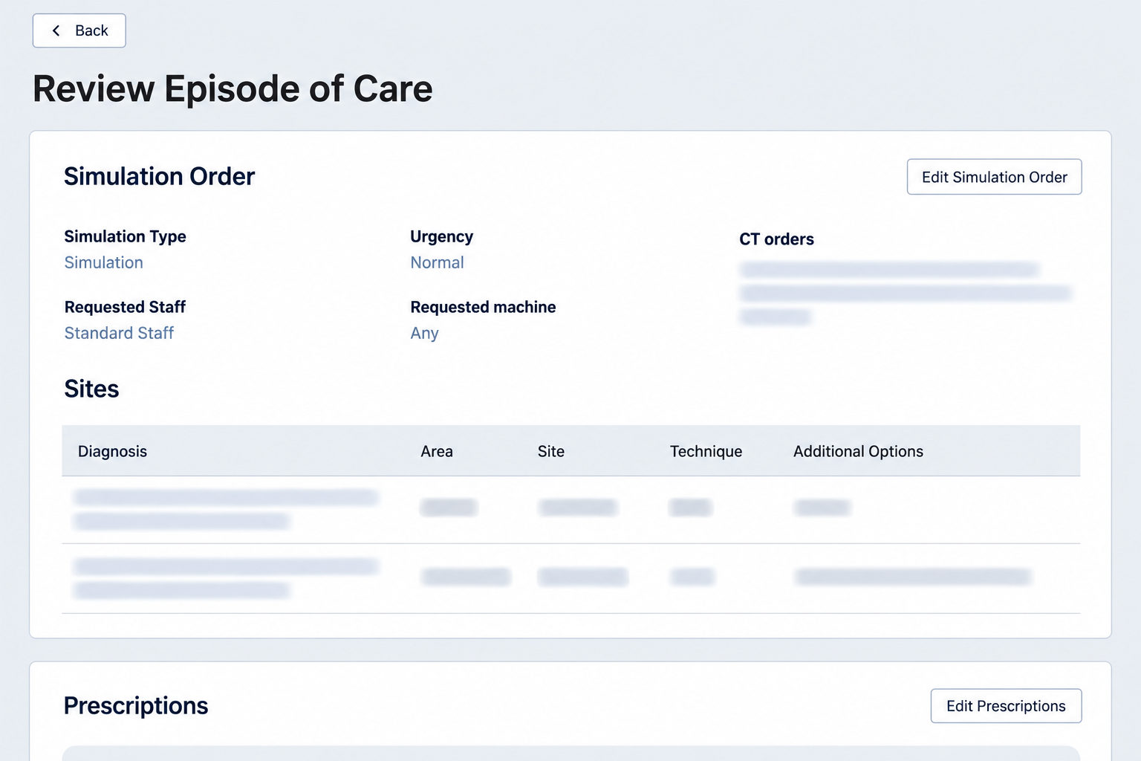The image size is (1141, 761).
Task: Click the 'Simulation Order' heading
Action: [x=159, y=176]
